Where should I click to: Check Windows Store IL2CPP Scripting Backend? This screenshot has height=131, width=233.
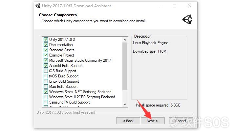[46, 97]
